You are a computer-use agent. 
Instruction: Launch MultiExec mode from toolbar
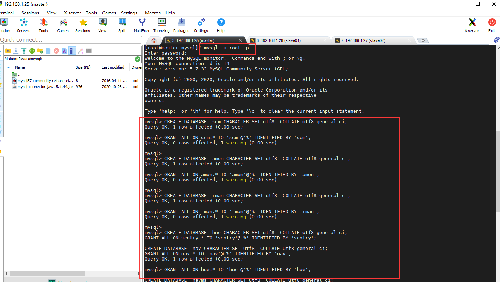[x=142, y=26]
